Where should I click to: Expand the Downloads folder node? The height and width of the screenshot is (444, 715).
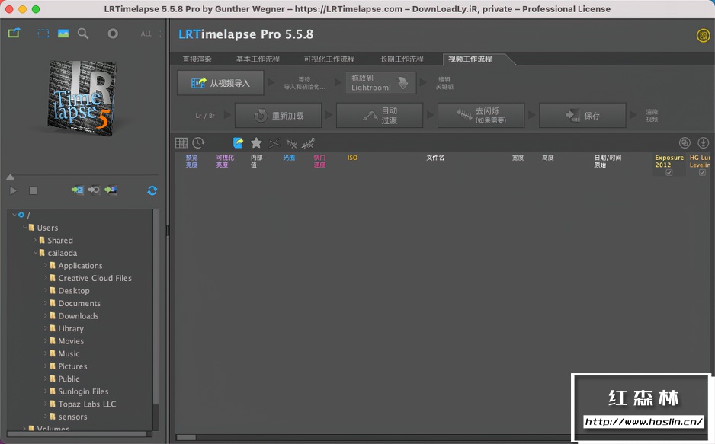pos(46,315)
